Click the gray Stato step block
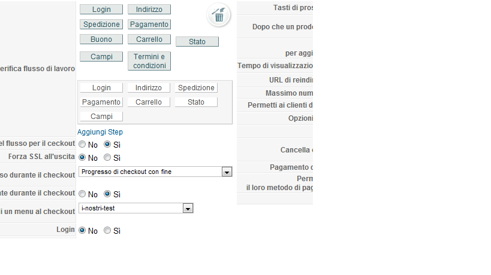The height and width of the screenshot is (275, 491). click(197, 41)
